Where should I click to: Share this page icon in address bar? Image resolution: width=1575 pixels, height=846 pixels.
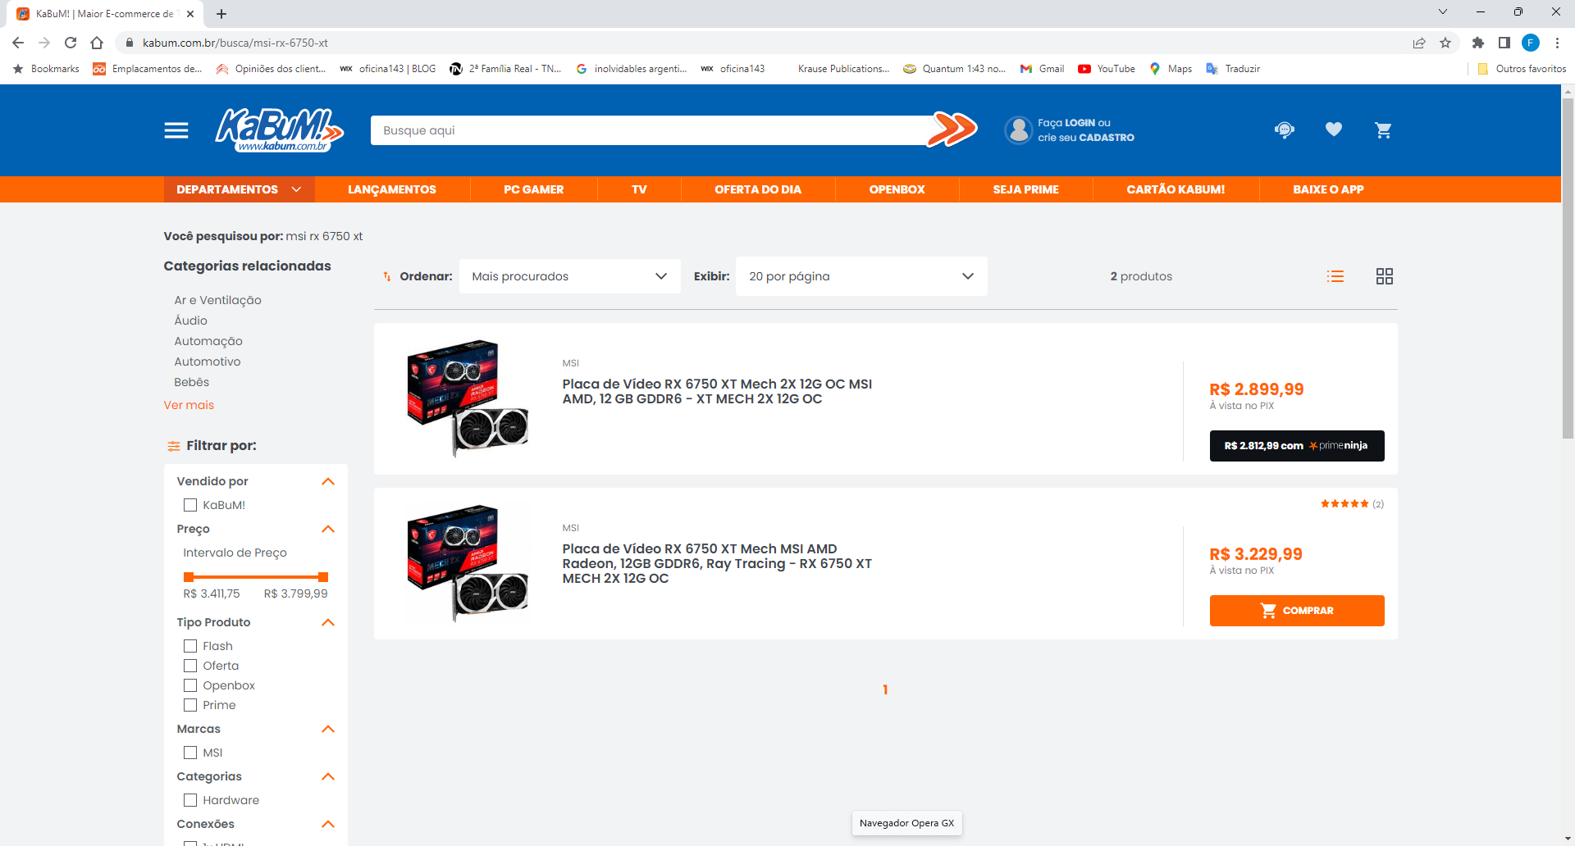coord(1419,43)
